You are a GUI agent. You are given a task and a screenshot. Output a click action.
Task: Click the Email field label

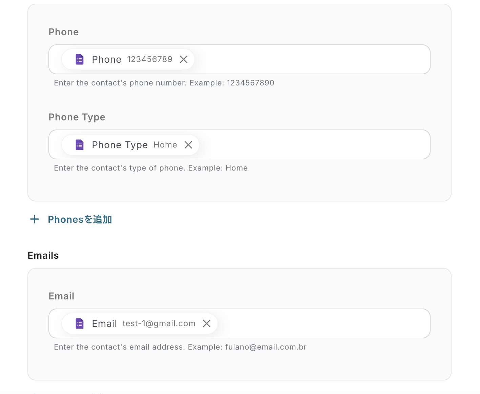tap(61, 296)
